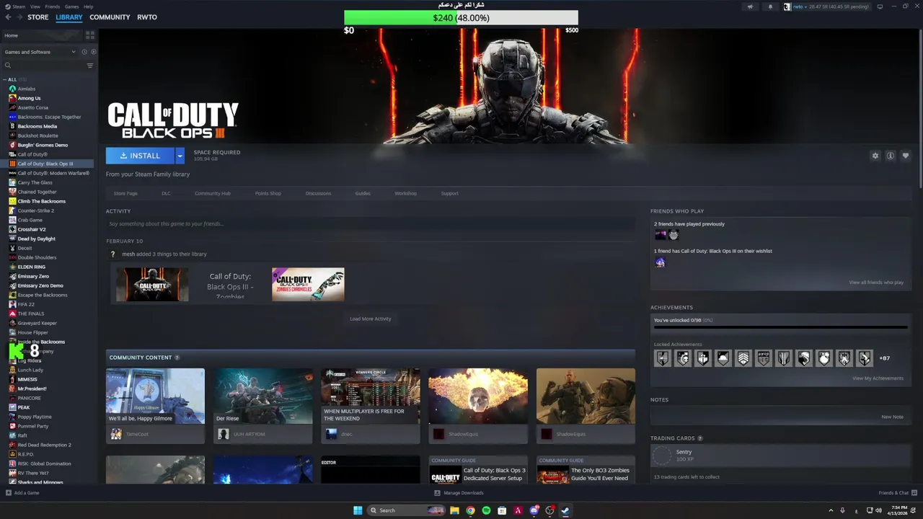Screen dimensions: 923x519
Task: Click the game info icon
Action: [891, 156]
